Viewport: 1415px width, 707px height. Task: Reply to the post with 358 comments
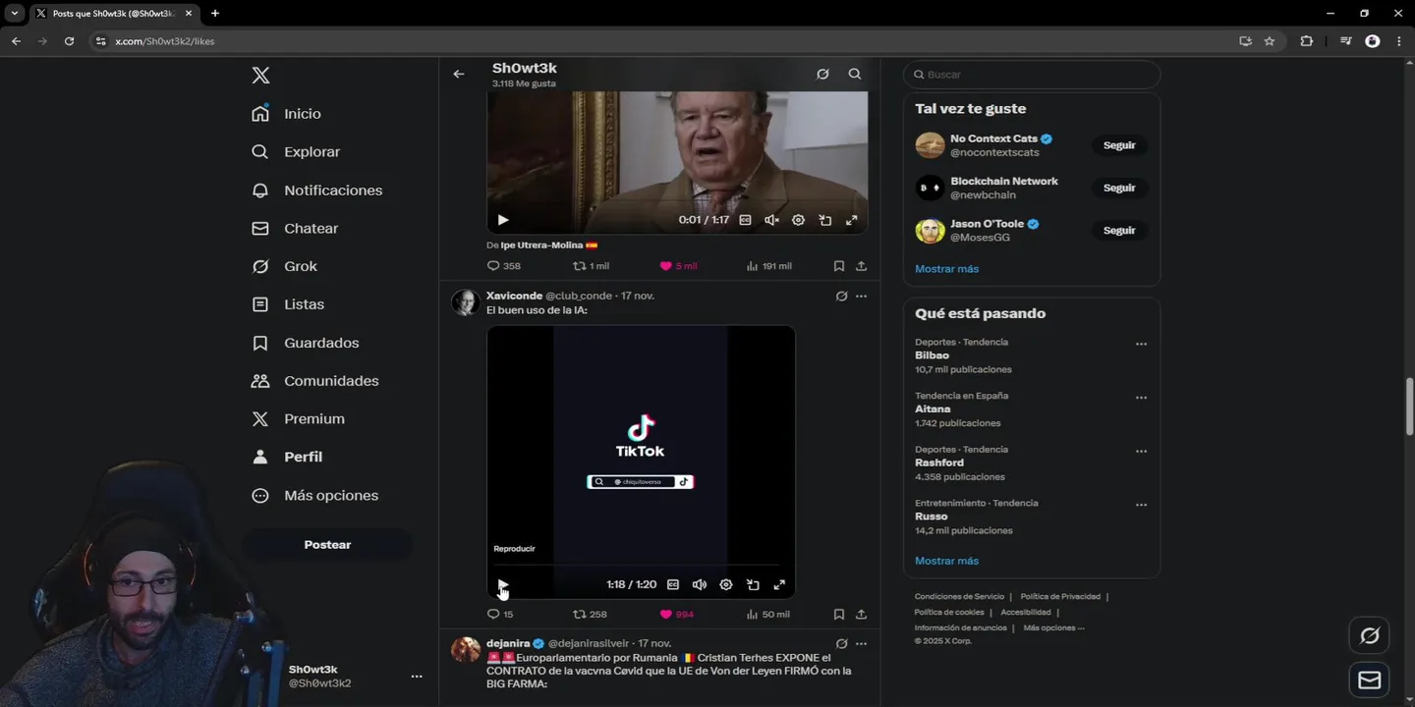click(x=504, y=266)
